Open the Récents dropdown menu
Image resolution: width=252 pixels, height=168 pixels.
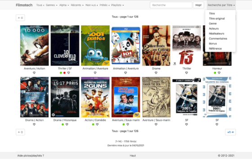77,5
